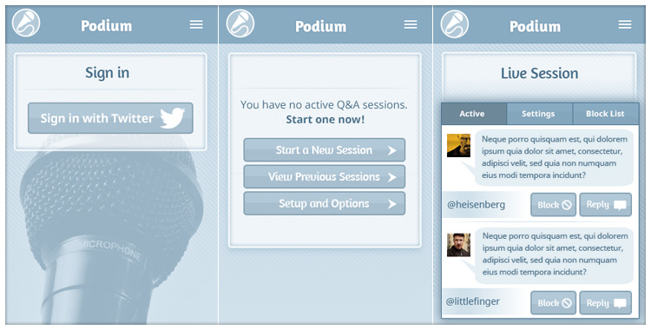Image resolution: width=651 pixels, height=330 pixels.
Task: Open hamburger menu on Sign in screen
Action: [x=196, y=24]
